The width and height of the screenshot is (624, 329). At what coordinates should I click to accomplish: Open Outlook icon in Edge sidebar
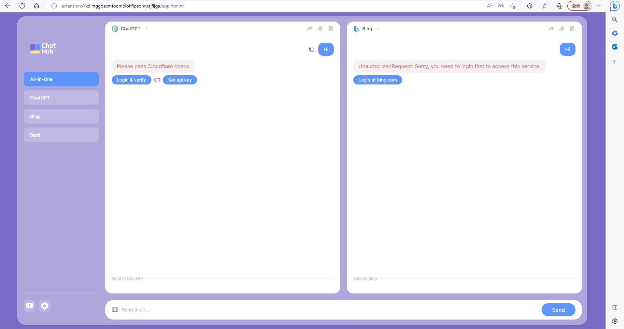click(615, 47)
